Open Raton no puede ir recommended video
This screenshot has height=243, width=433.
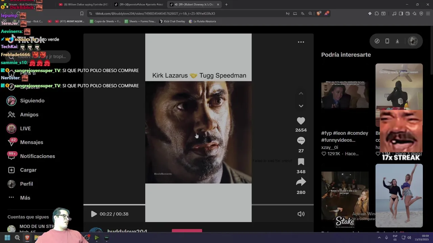coord(345,196)
